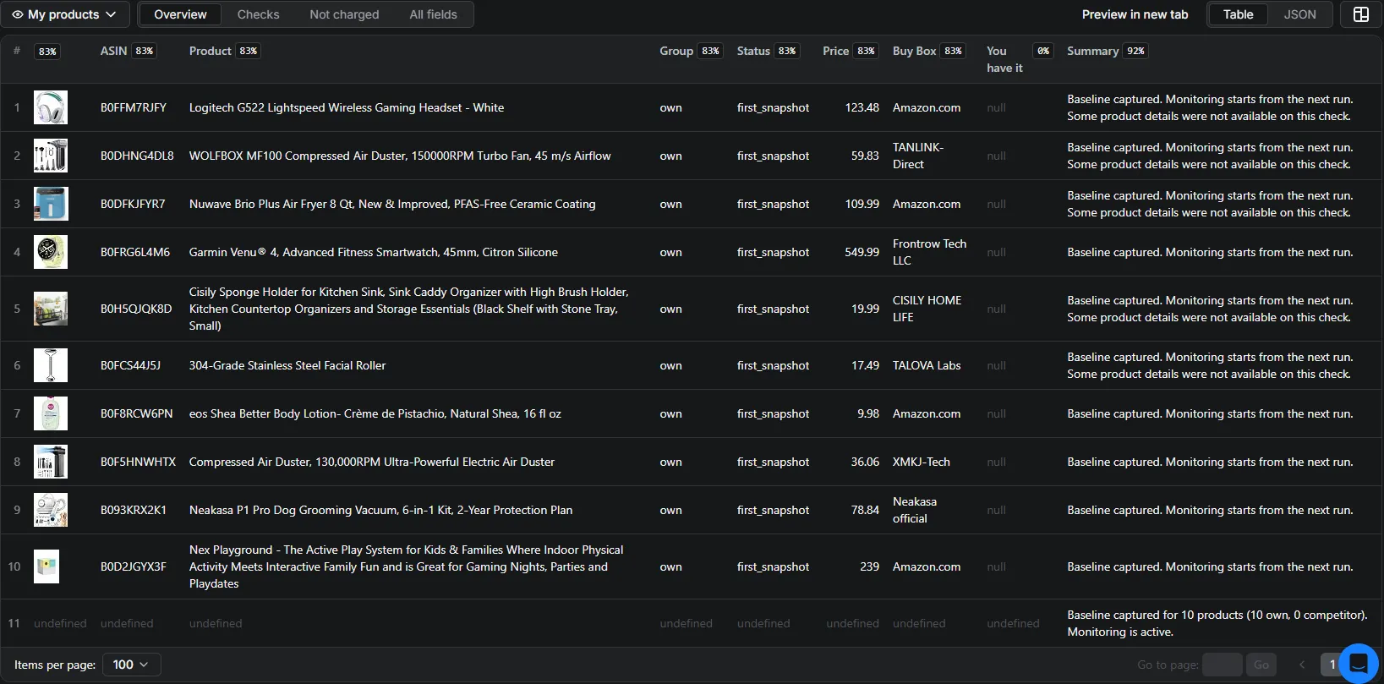Select Buy Box cell TALOVA Labs
Viewport: 1384px width, 684px height.
point(927,365)
